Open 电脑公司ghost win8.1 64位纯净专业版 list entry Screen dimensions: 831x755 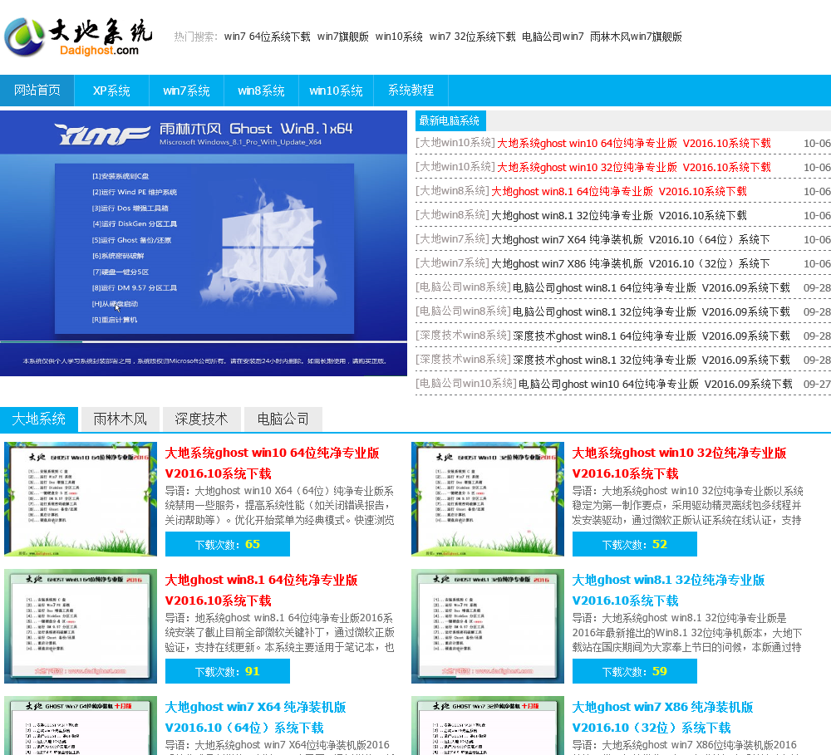click(651, 287)
